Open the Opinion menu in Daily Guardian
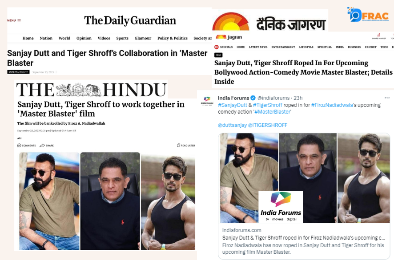 (x=84, y=38)
